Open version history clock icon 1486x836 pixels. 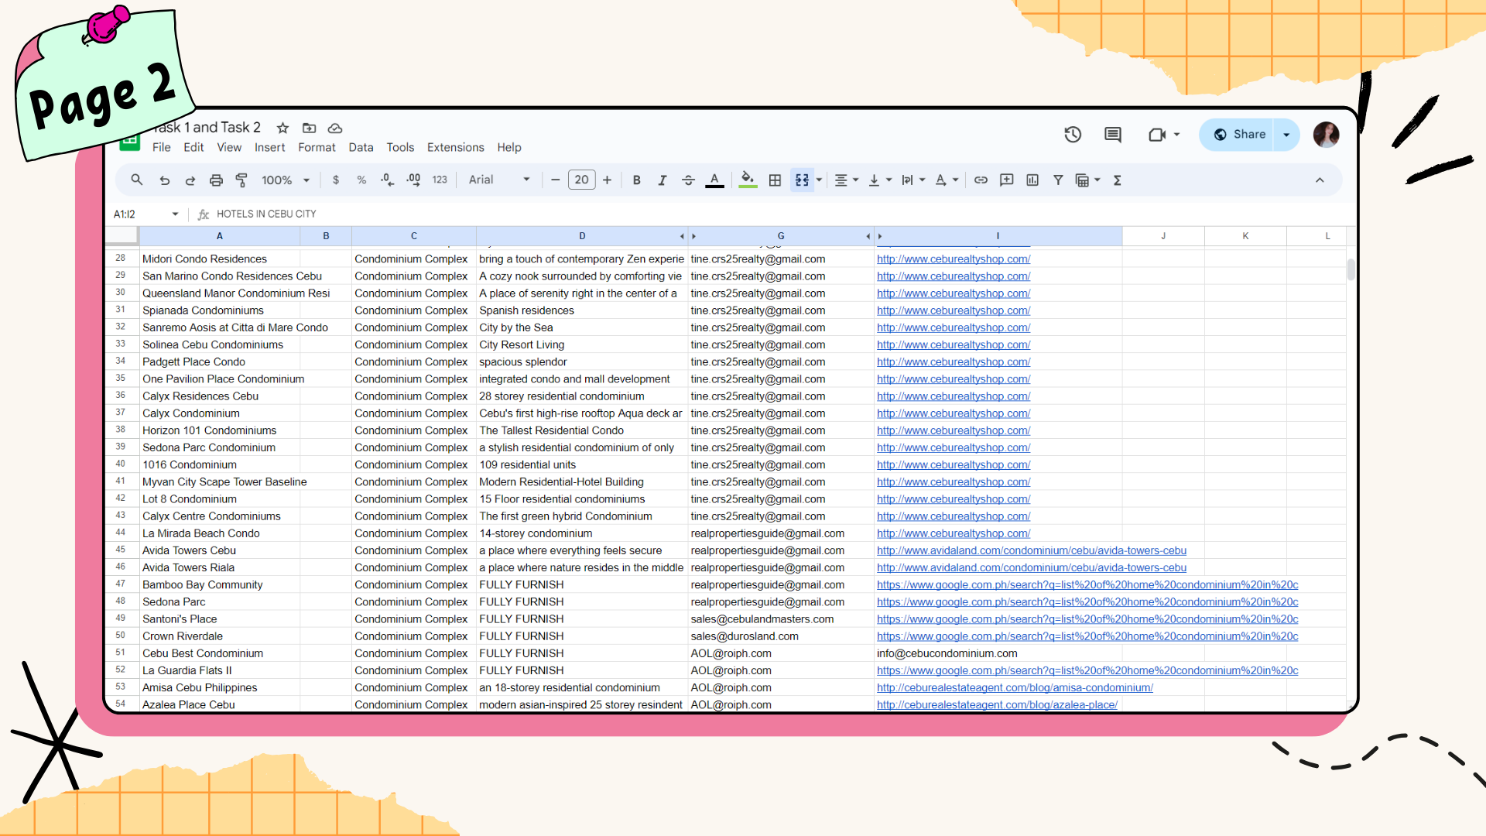[1073, 135]
